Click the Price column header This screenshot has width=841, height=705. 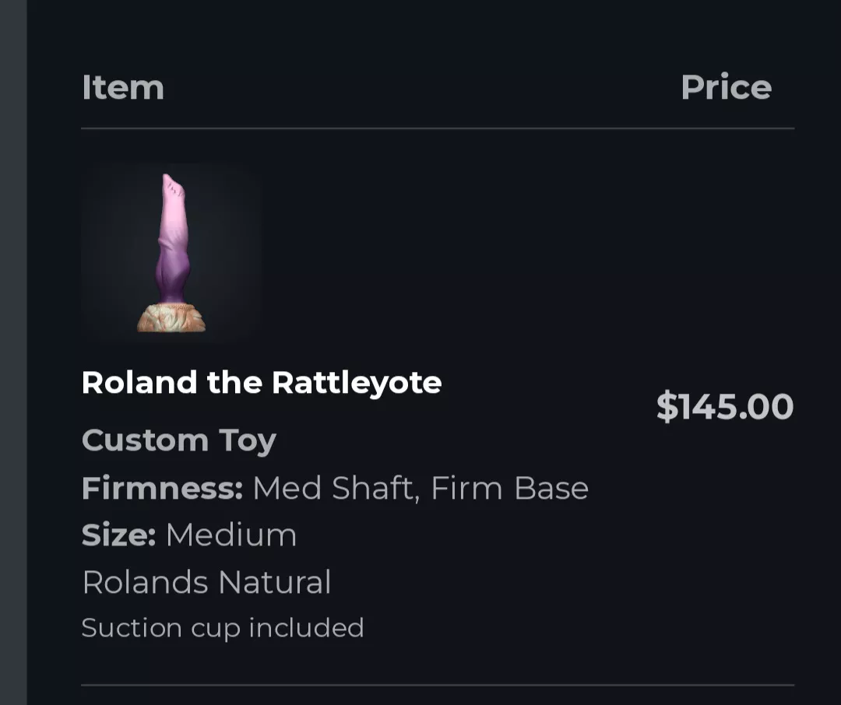click(x=725, y=87)
